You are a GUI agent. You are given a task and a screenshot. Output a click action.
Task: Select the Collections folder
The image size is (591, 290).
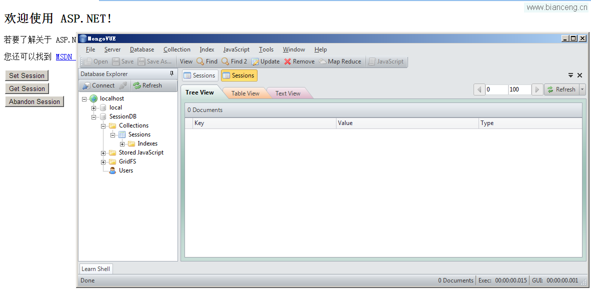pyautogui.click(x=133, y=125)
